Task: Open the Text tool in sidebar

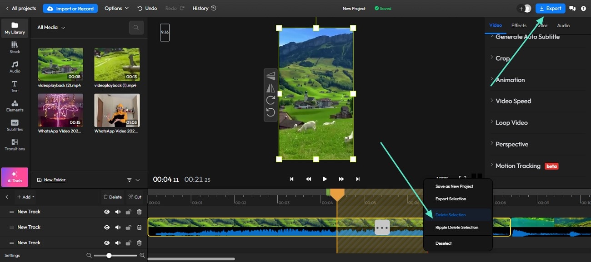Action: tap(15, 86)
